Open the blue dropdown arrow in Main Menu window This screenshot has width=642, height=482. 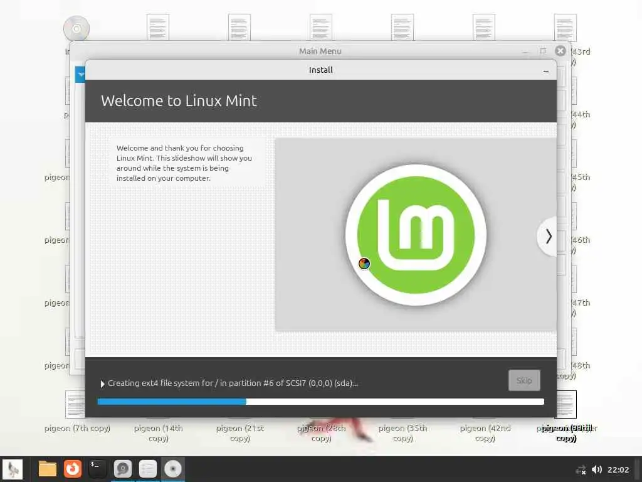pos(80,75)
